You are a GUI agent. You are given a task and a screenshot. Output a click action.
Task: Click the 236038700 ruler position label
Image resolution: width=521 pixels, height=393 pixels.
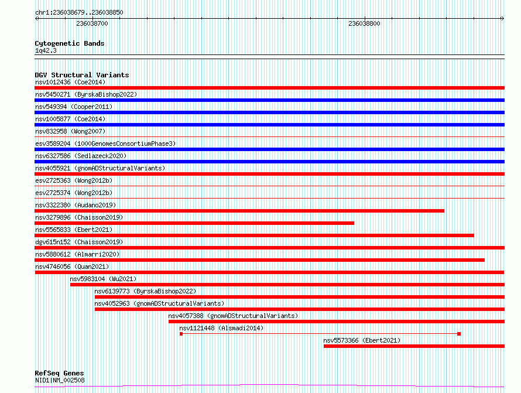tap(92, 23)
